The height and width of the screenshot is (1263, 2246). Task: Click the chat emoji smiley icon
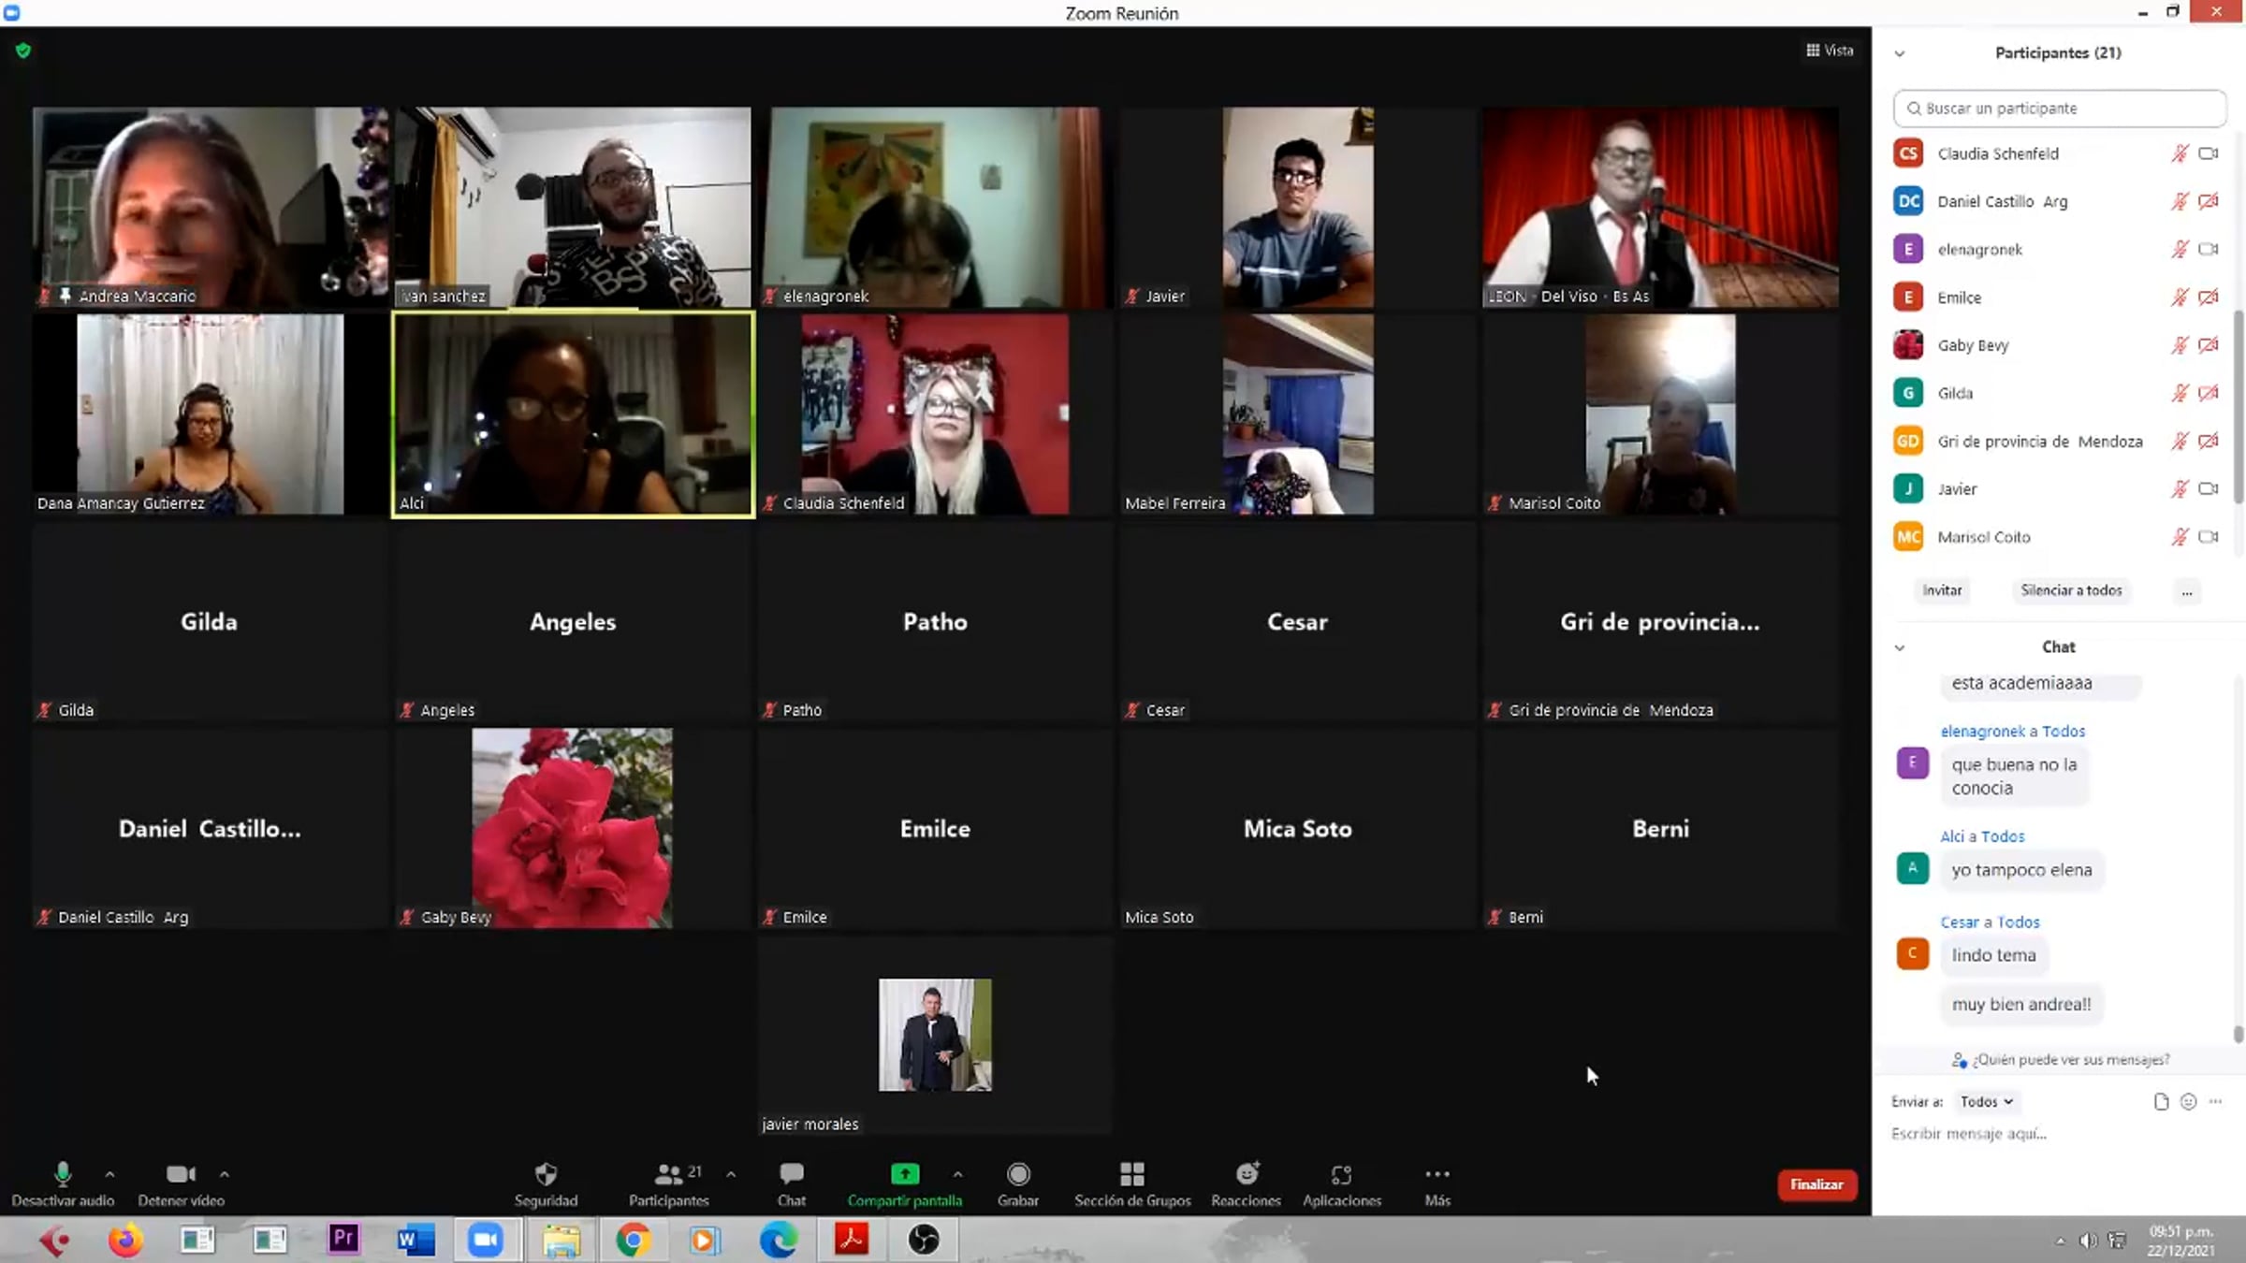[2188, 1102]
